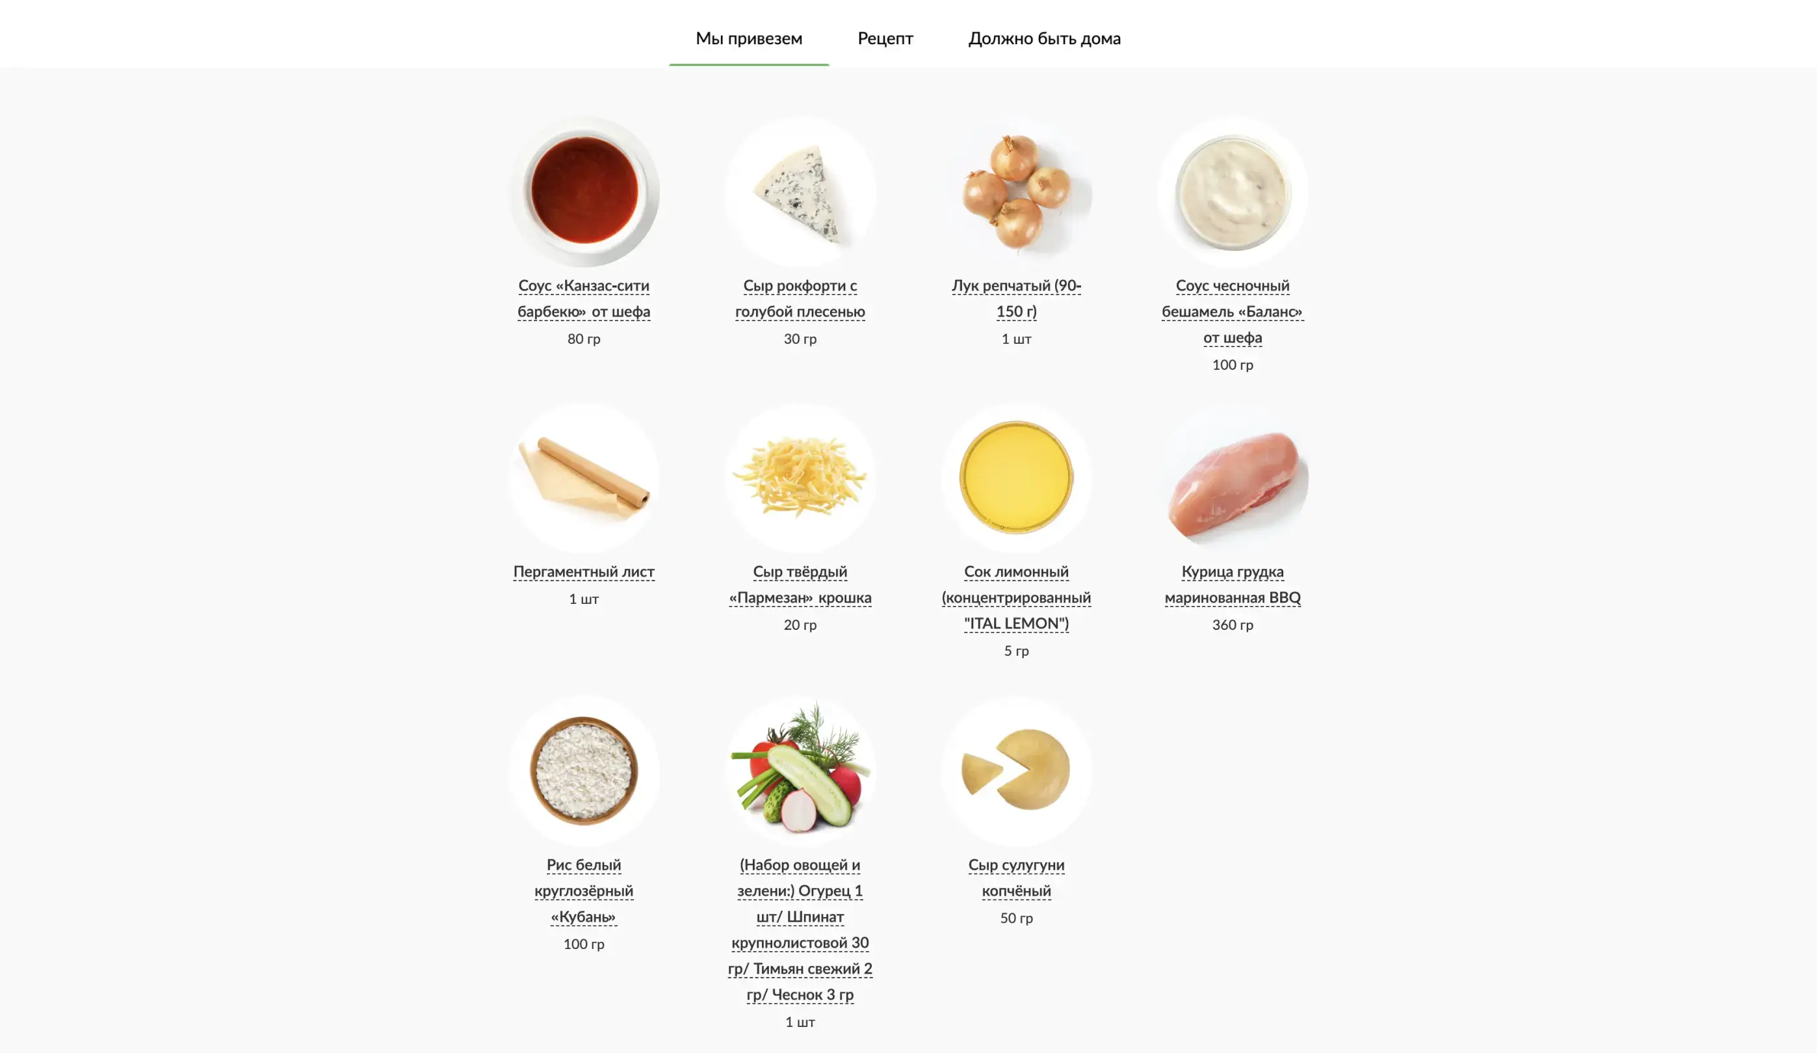Click the white rice bowl image
The height and width of the screenshot is (1053, 1817).
pyautogui.click(x=584, y=770)
